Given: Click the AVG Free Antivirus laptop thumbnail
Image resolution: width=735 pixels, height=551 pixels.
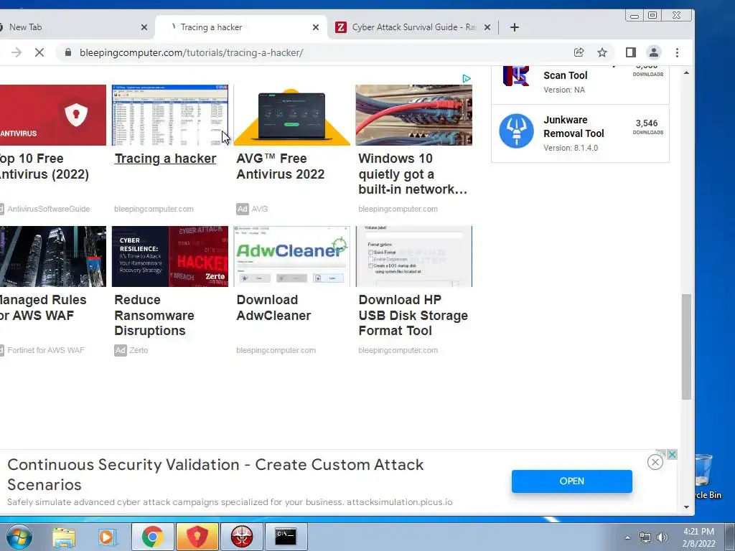Looking at the screenshot, I should [x=291, y=116].
